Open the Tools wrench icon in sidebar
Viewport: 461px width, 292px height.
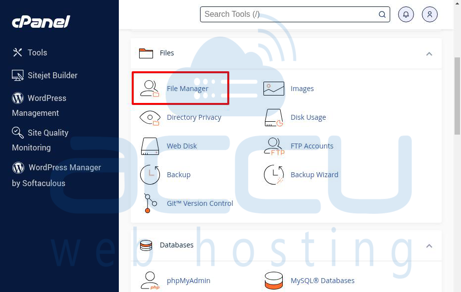coord(18,52)
